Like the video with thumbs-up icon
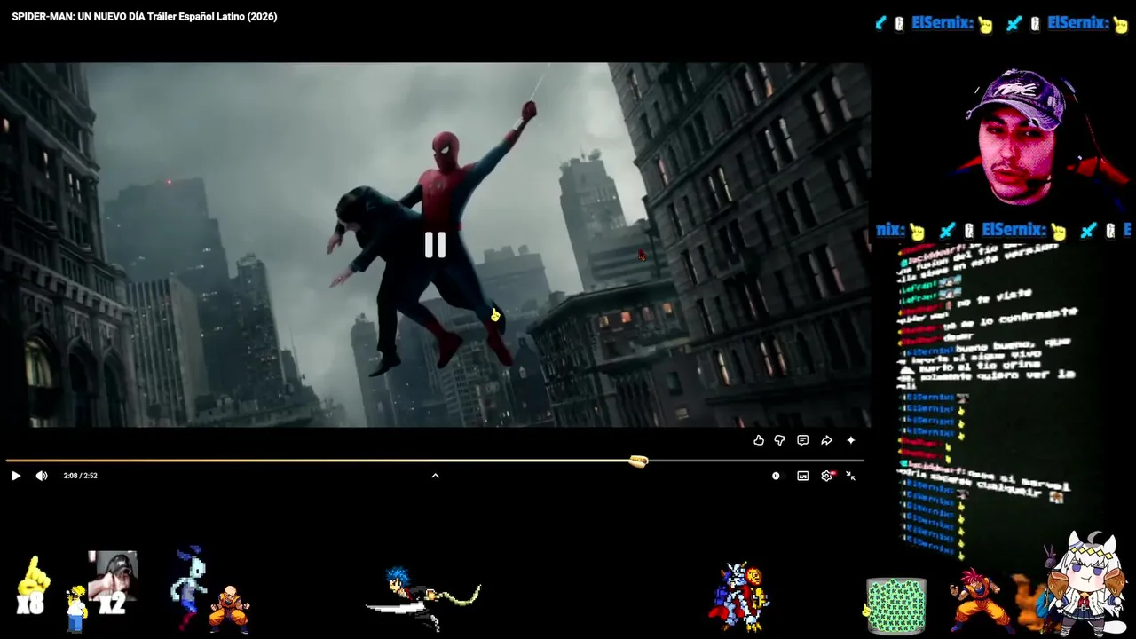This screenshot has height=639, width=1136. click(x=759, y=440)
